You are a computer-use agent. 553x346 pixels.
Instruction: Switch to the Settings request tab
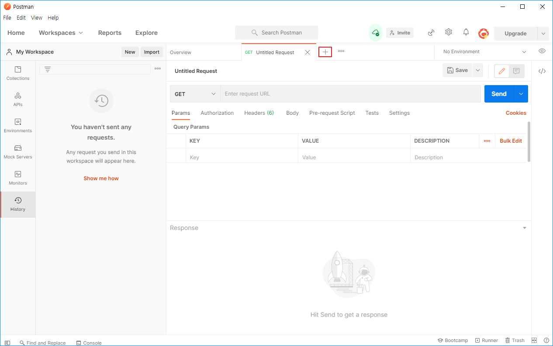pos(399,113)
